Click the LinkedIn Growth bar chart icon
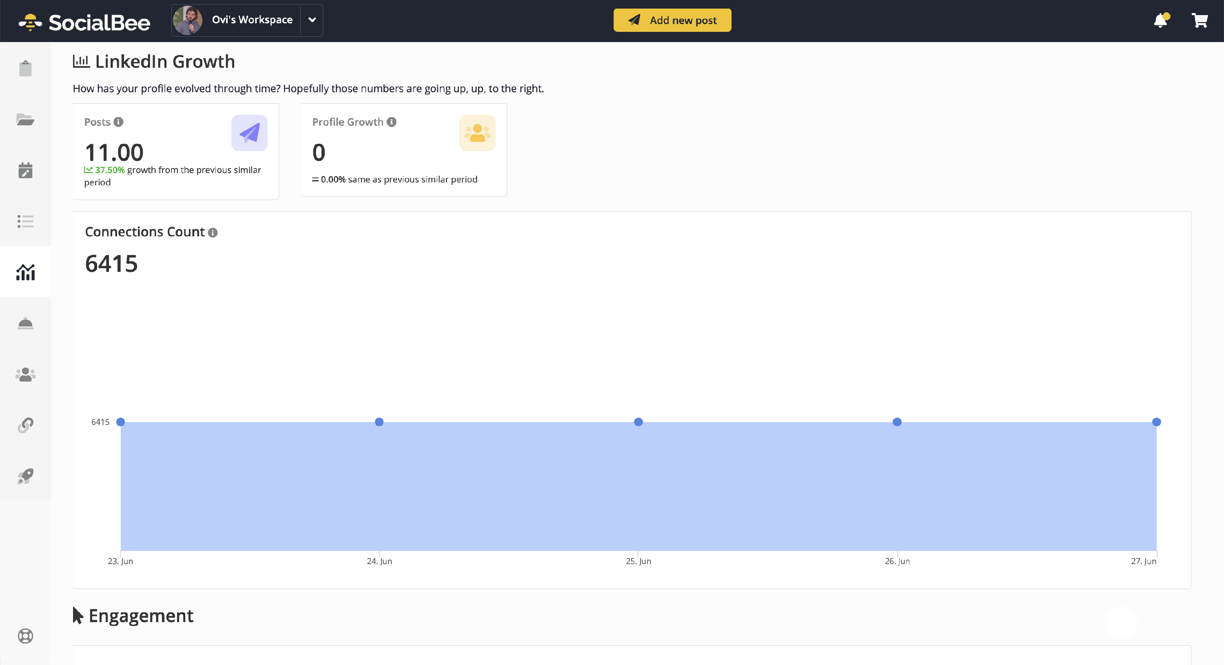 click(x=81, y=61)
